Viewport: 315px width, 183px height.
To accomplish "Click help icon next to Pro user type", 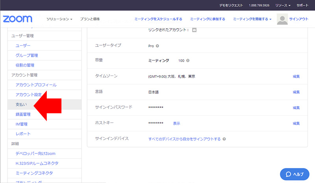I will [157, 46].
